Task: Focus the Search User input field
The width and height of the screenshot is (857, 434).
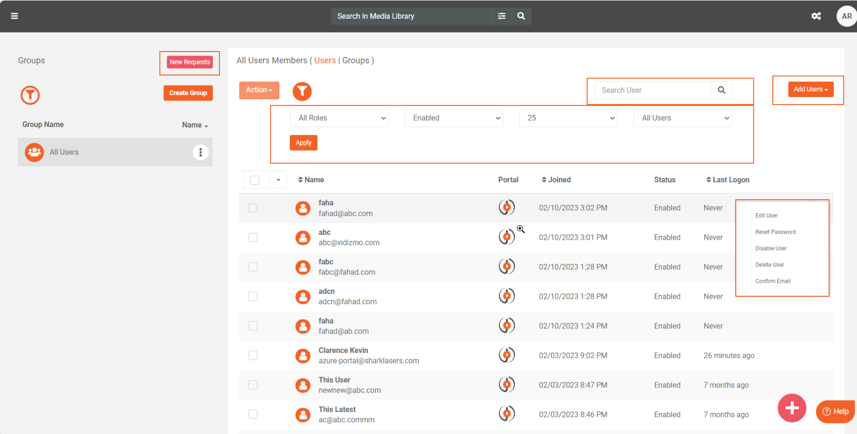Action: [653, 90]
